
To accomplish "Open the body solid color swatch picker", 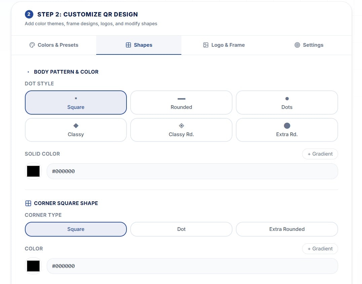I will coord(33,171).
